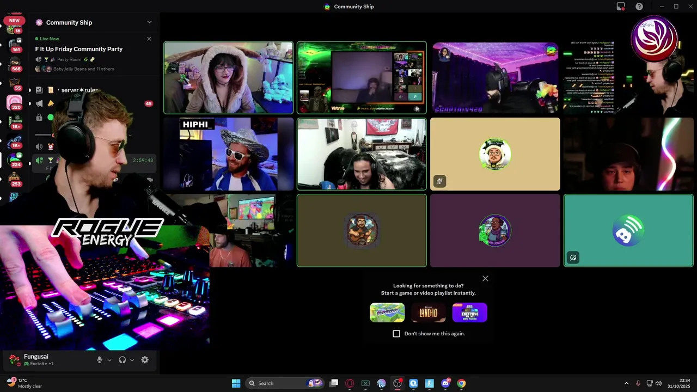Open OBS Studio with red recording dot
This screenshot has width=697, height=392.
point(398,383)
